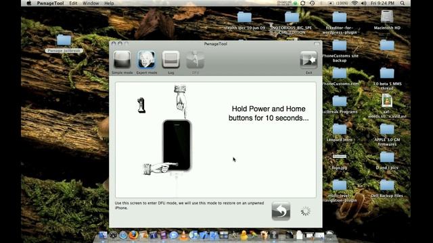
Task: Select the Expert mode Einstein icon
Action: [x=147, y=60]
